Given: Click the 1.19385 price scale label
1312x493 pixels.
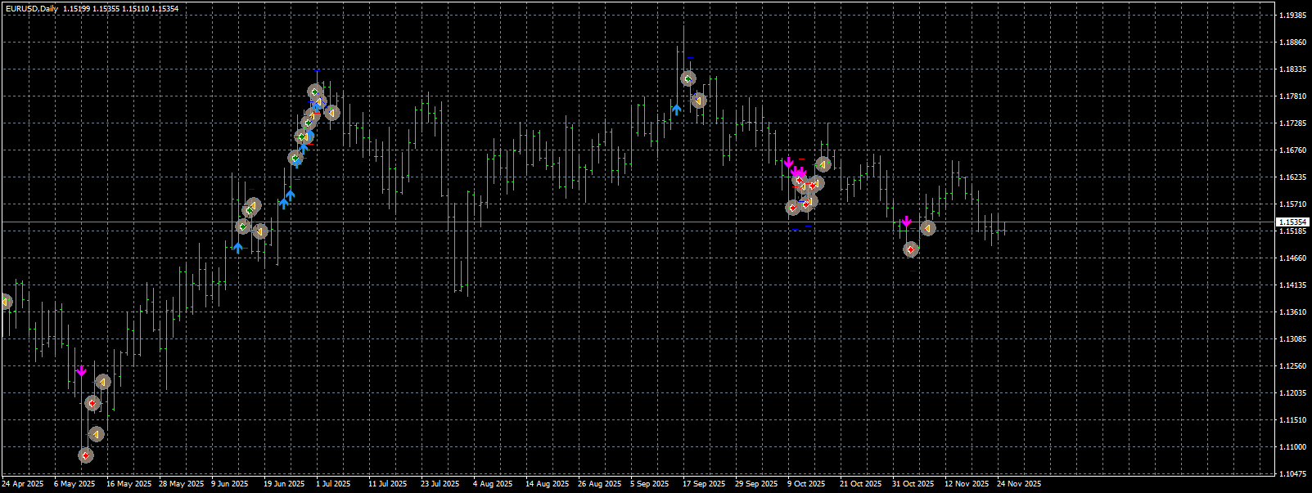Looking at the screenshot, I should (x=1292, y=16).
